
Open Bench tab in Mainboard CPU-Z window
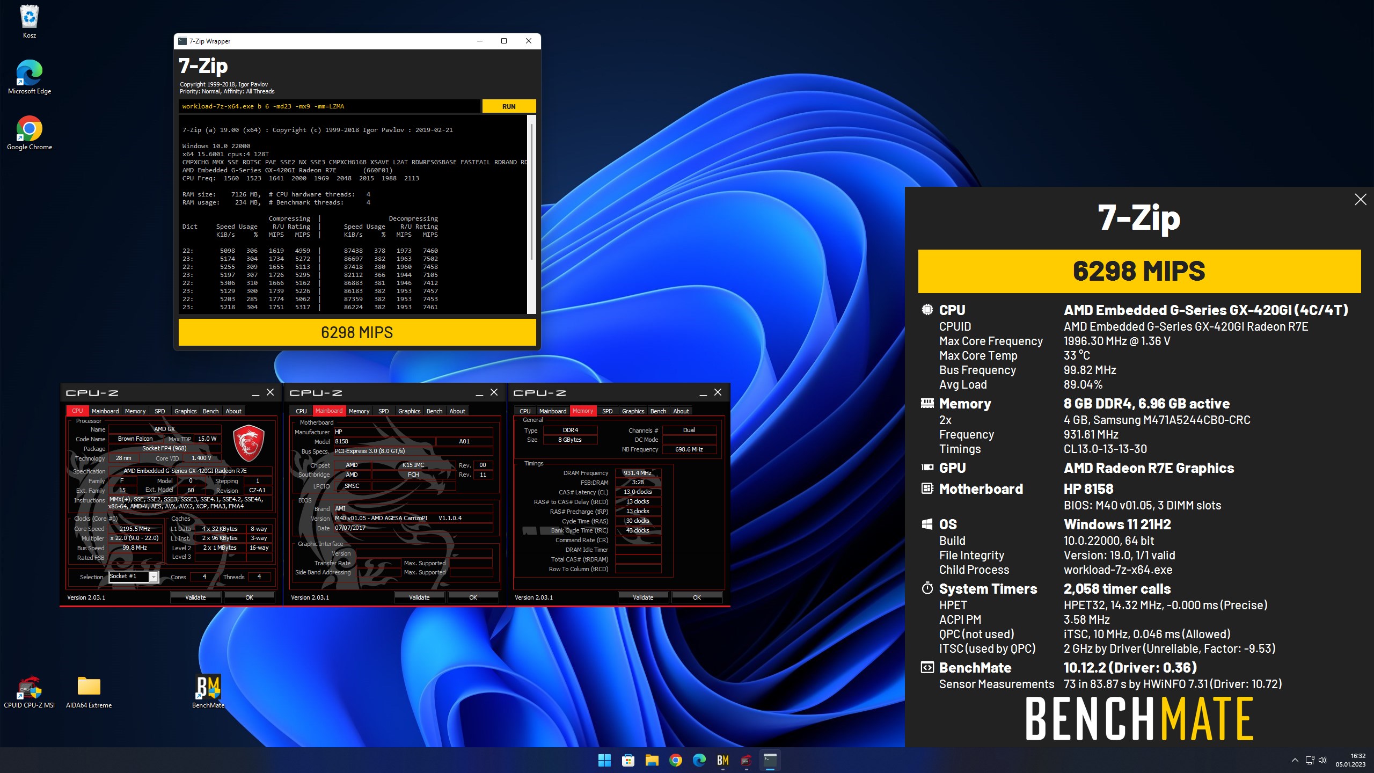point(435,411)
